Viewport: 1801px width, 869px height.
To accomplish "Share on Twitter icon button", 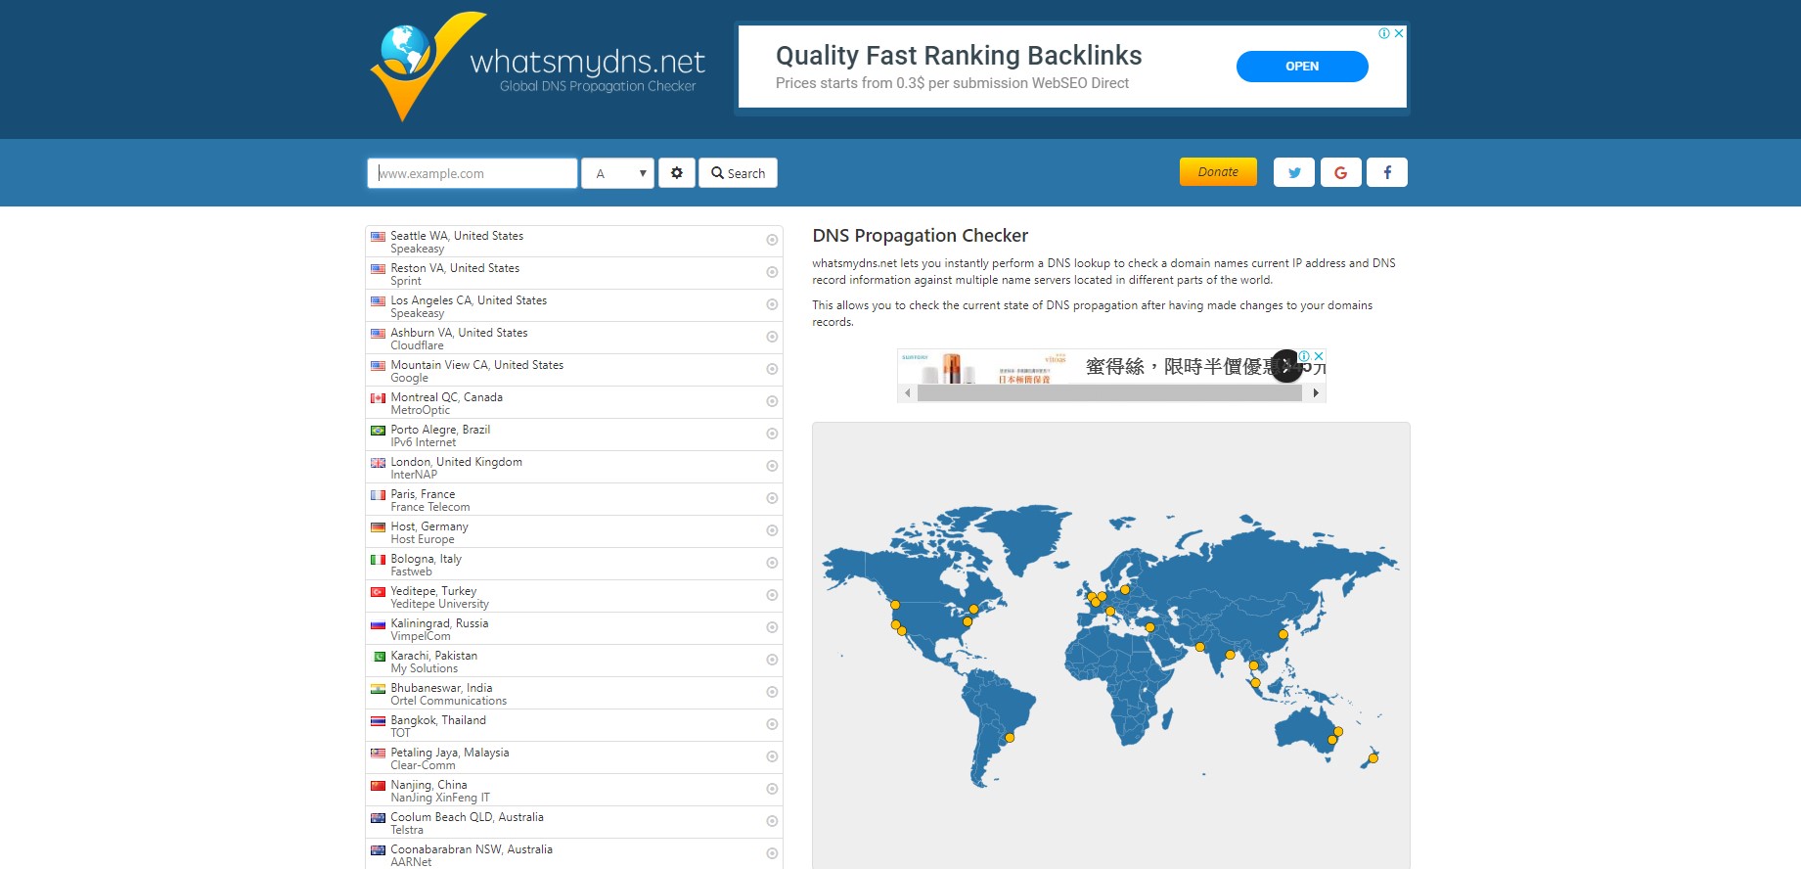I will [x=1293, y=172].
